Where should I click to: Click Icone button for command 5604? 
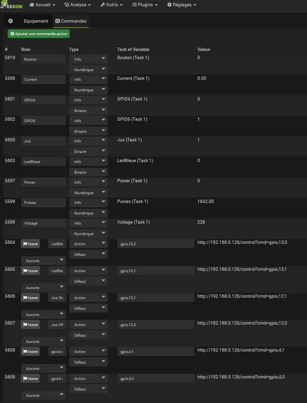tap(30, 244)
